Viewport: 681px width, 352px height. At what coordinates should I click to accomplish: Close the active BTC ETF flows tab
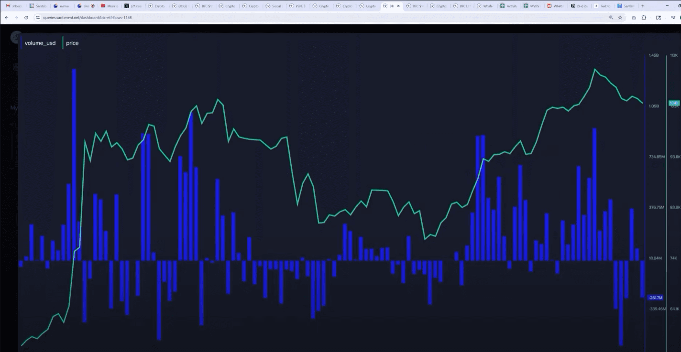pos(398,6)
